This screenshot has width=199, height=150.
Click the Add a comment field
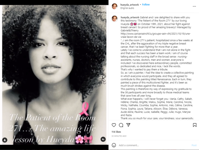(x=154, y=145)
